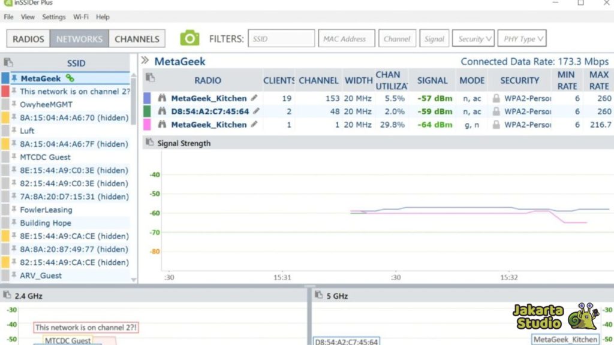Click the purple swatch on the channel 153 radio row
This screenshot has height=345, width=614.
[147, 98]
